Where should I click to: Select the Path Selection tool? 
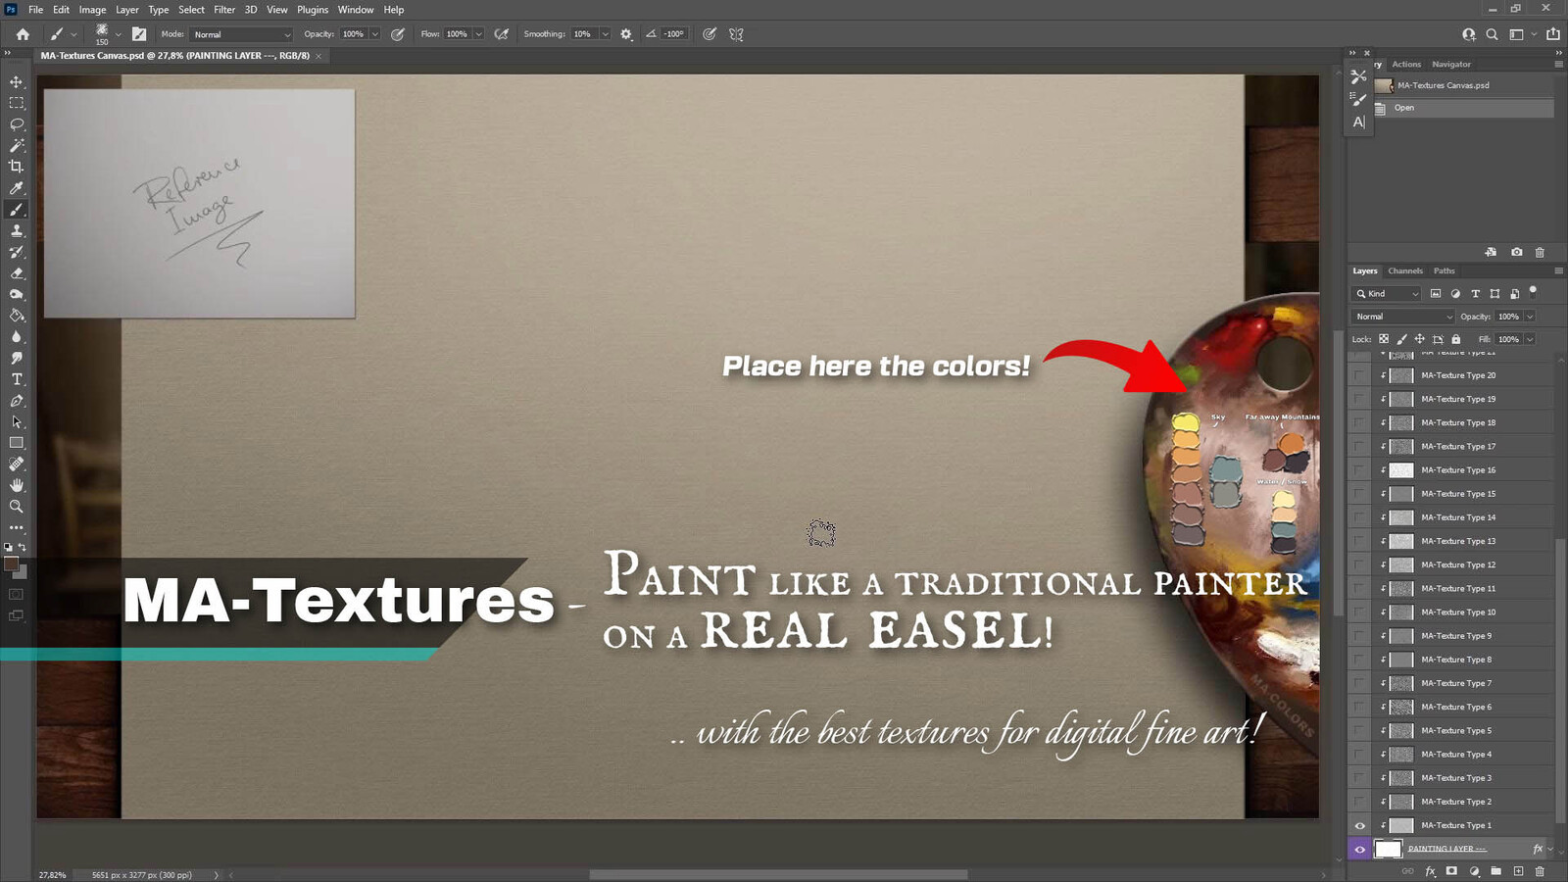16,422
